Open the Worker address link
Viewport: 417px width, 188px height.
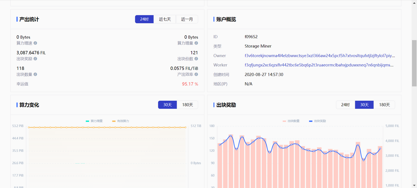[x=319, y=65]
